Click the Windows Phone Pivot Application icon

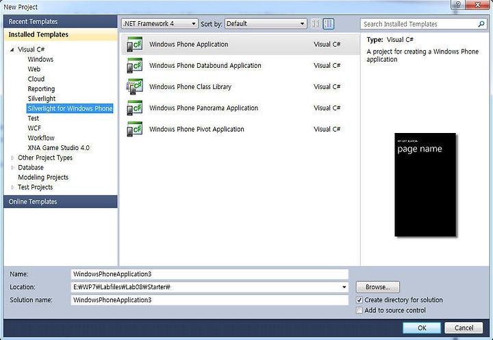click(135, 129)
